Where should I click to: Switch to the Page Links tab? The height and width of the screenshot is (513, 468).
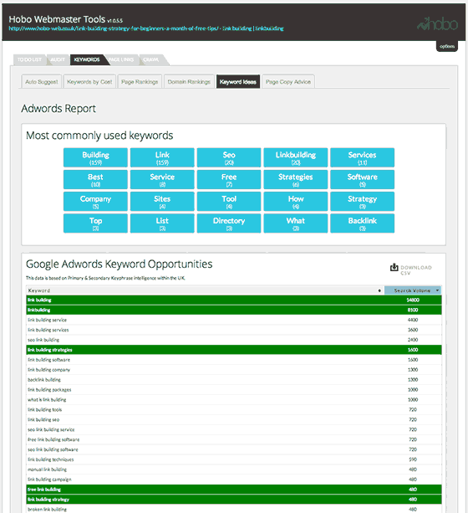click(121, 59)
